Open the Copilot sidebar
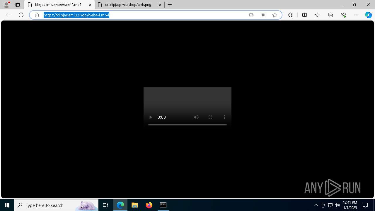 pyautogui.click(x=368, y=15)
